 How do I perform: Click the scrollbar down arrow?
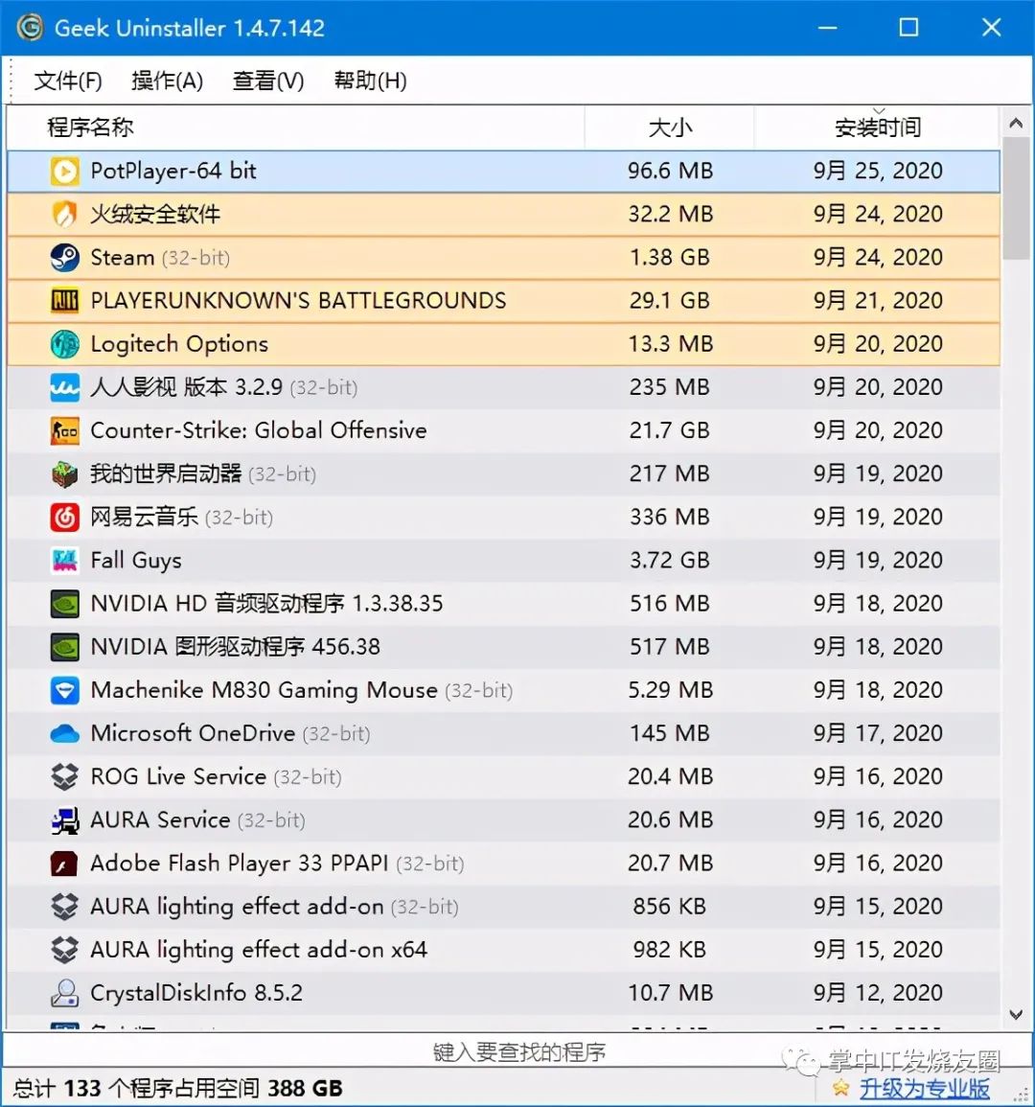point(1016,1015)
